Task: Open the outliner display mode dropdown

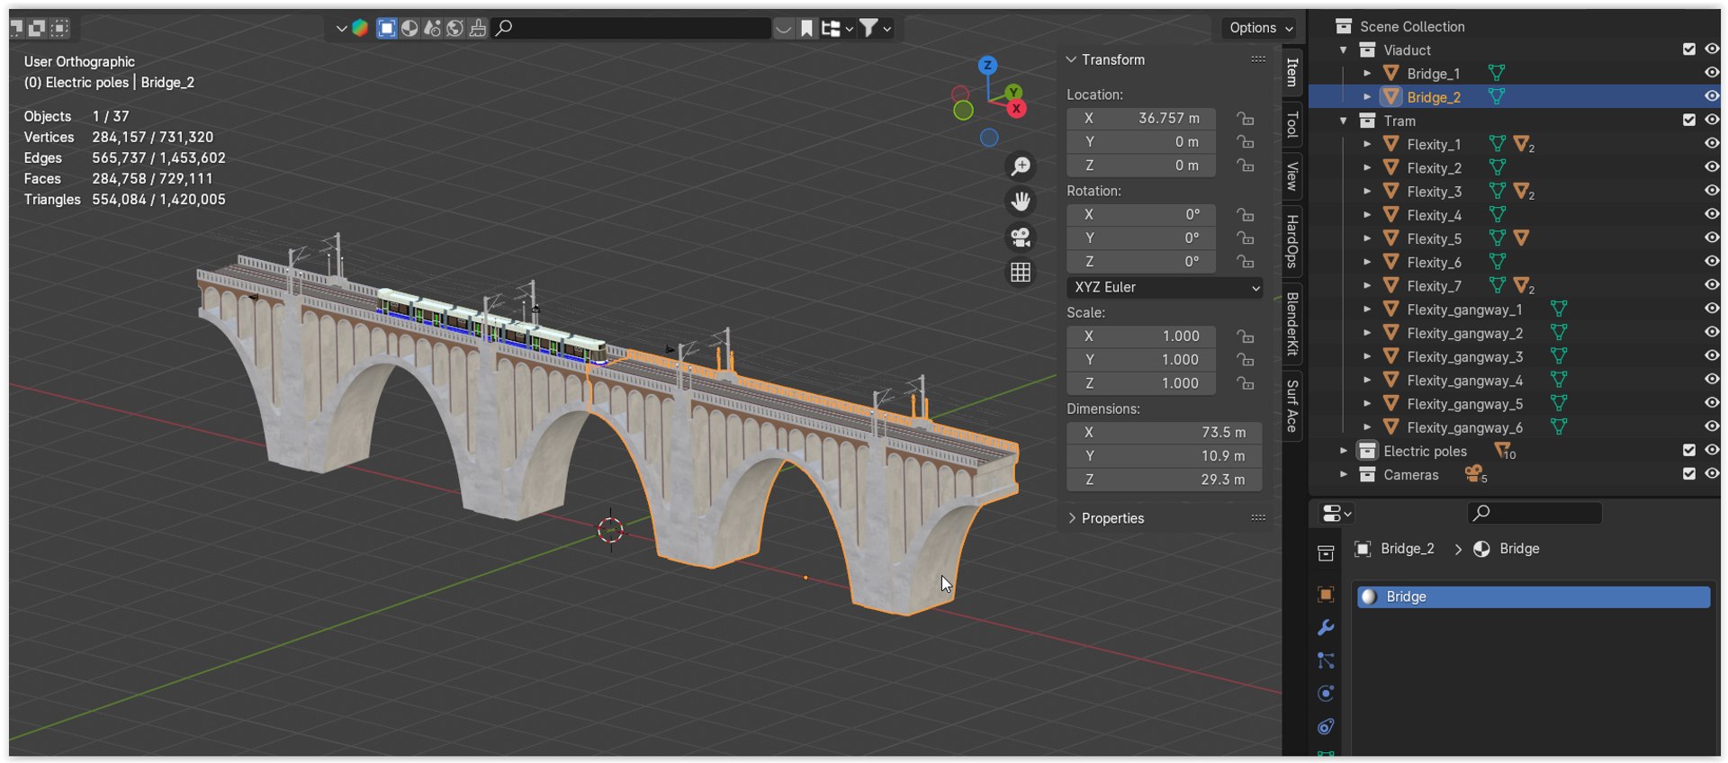Action: pos(836,29)
